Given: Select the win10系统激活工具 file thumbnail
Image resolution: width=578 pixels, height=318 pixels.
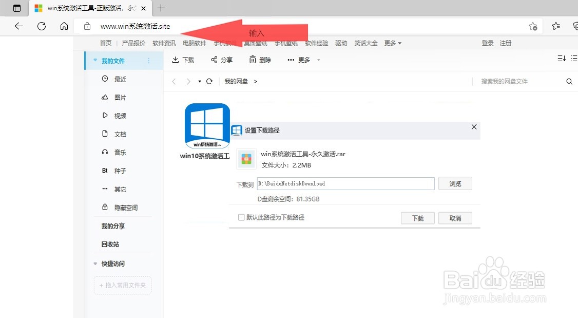Looking at the screenshot, I should pyautogui.click(x=207, y=126).
